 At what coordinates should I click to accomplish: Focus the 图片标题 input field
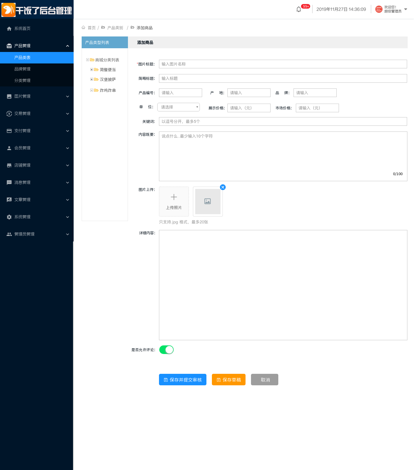[283, 64]
